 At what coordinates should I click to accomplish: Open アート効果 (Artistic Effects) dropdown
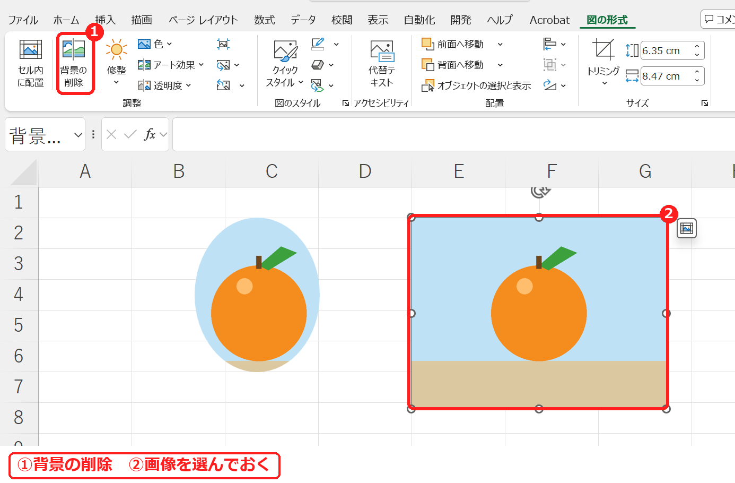point(170,65)
